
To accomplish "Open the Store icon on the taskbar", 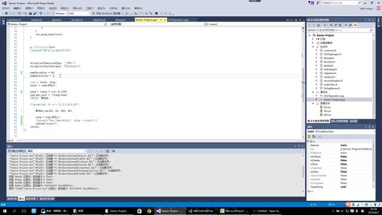I will 139,211.
